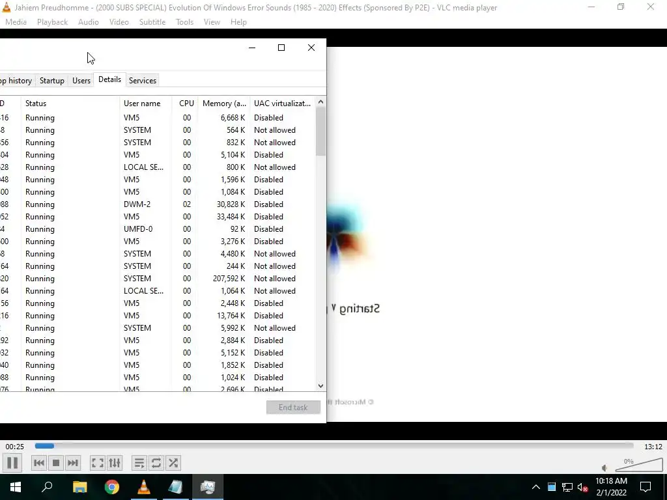Open the Help menu

[238, 22]
